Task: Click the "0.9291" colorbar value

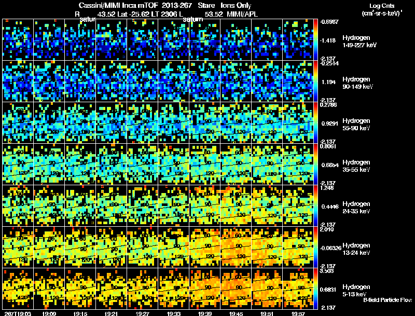Action: (x=329, y=123)
